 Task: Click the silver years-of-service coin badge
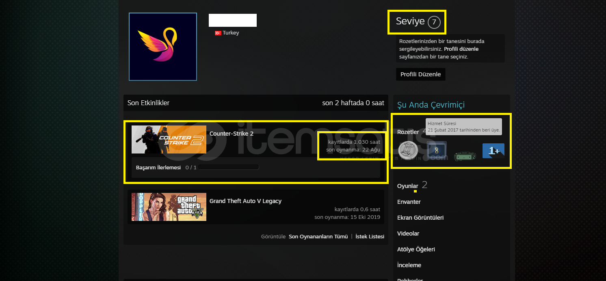[408, 150]
